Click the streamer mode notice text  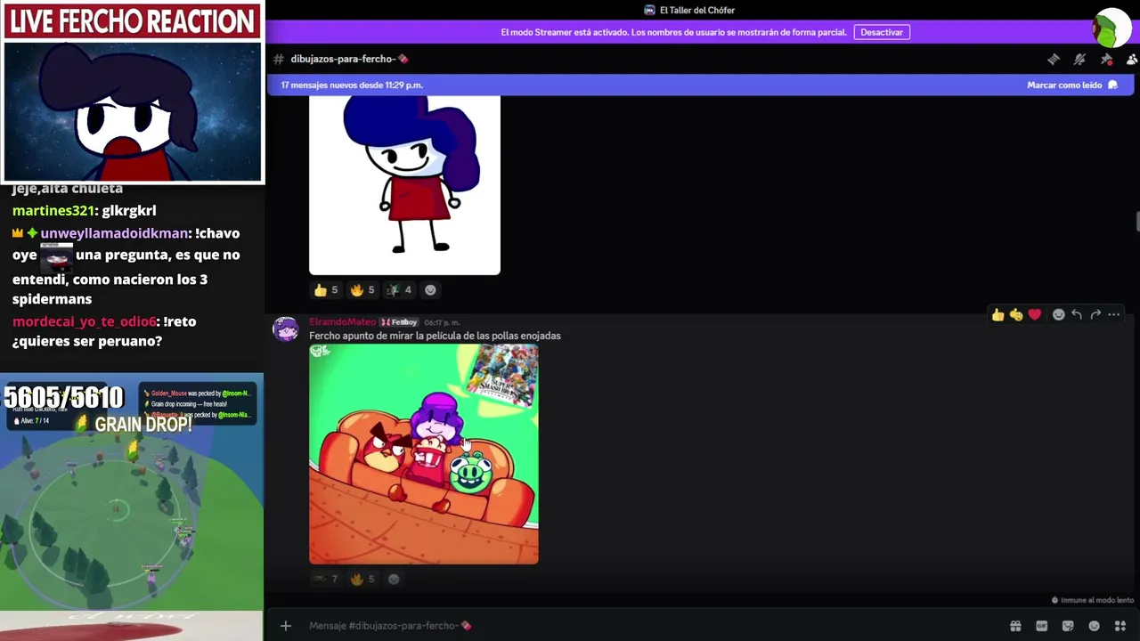point(673,32)
